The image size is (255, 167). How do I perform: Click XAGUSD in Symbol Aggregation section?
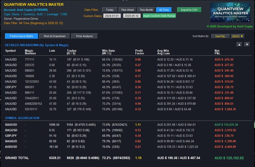[x=11, y=130]
